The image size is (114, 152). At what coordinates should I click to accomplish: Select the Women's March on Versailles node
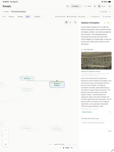[x=27, y=89]
